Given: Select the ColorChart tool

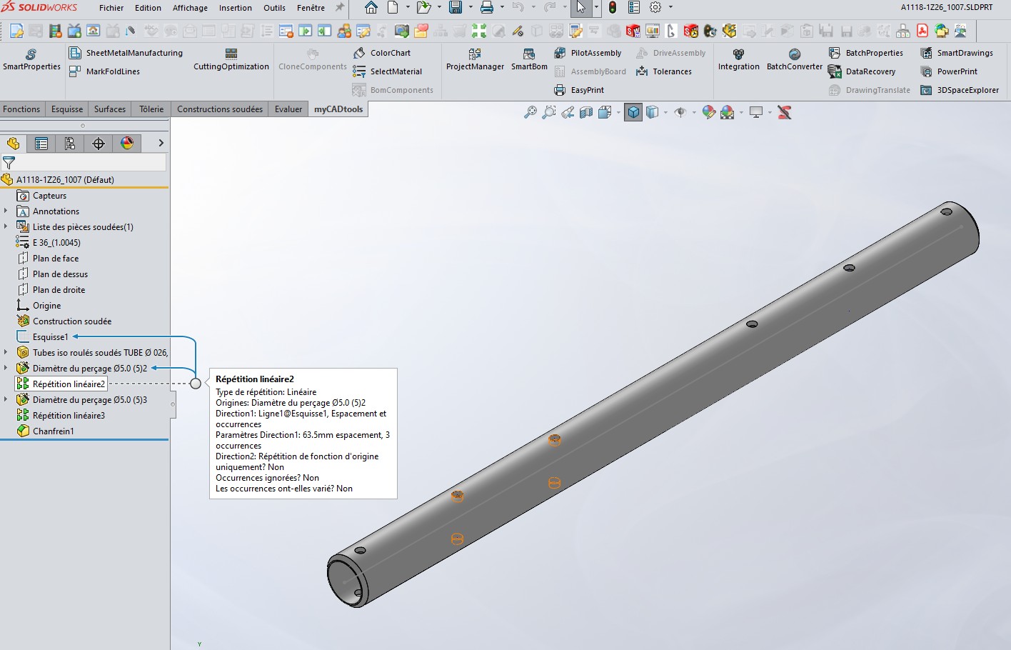Looking at the screenshot, I should click(381, 53).
